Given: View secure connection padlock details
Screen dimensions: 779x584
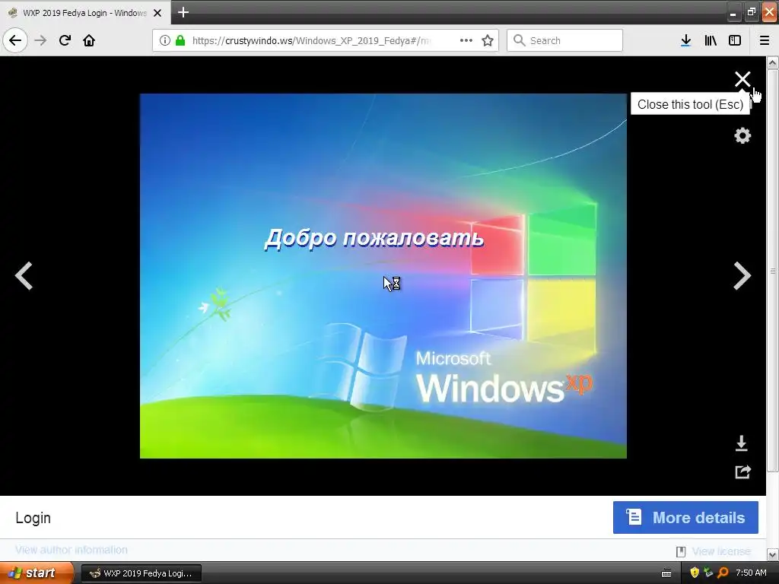Looking at the screenshot, I should point(180,40).
